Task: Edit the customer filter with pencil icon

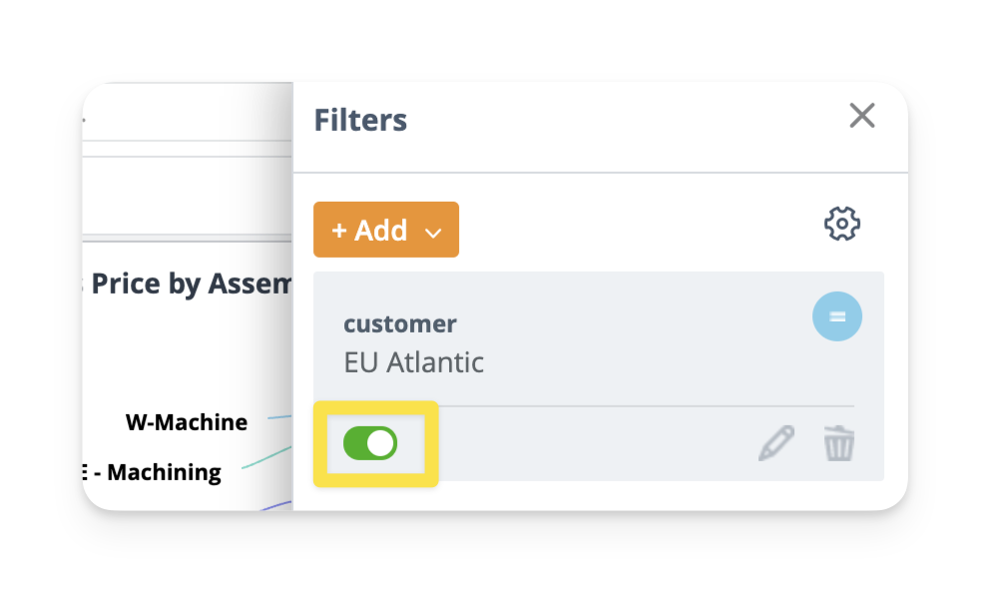Action: pyautogui.click(x=775, y=443)
